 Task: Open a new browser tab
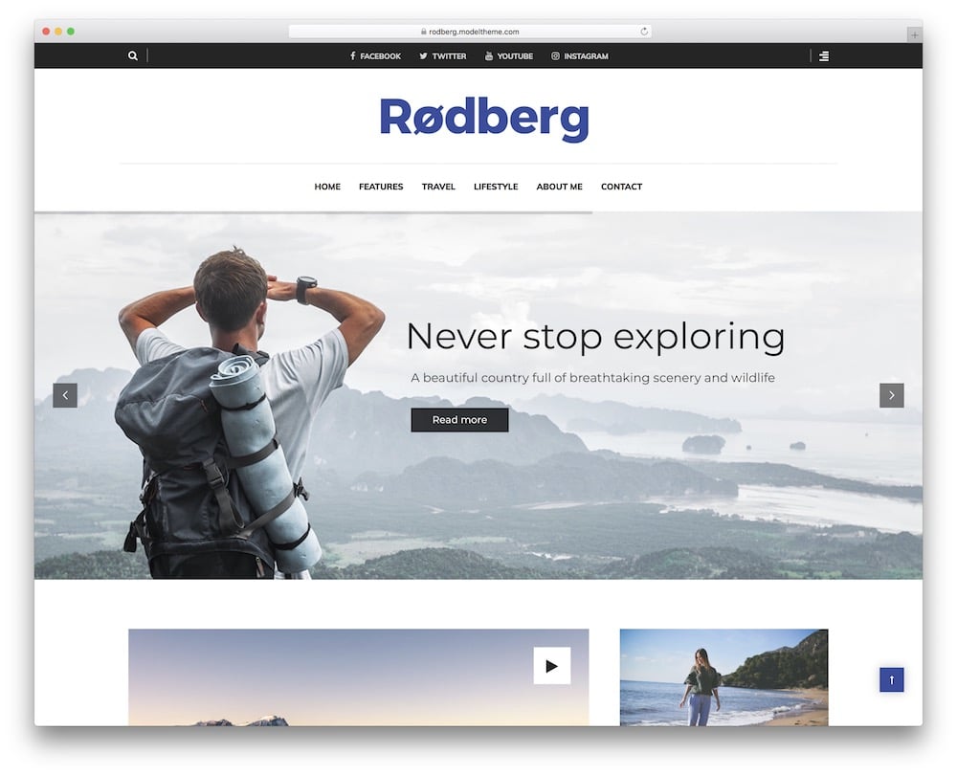coord(914,34)
